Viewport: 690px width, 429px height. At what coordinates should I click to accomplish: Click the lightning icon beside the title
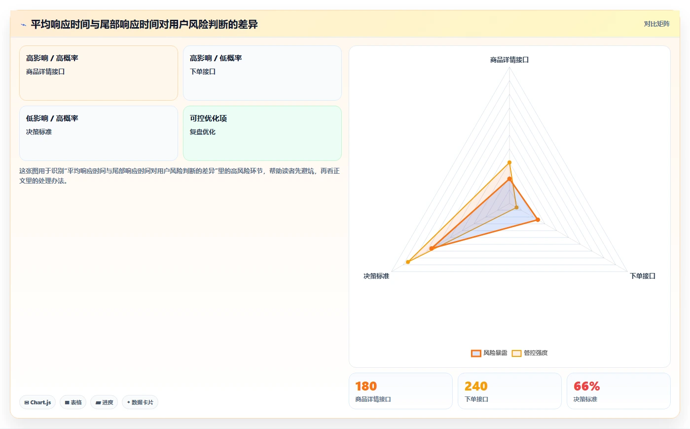[x=23, y=25]
